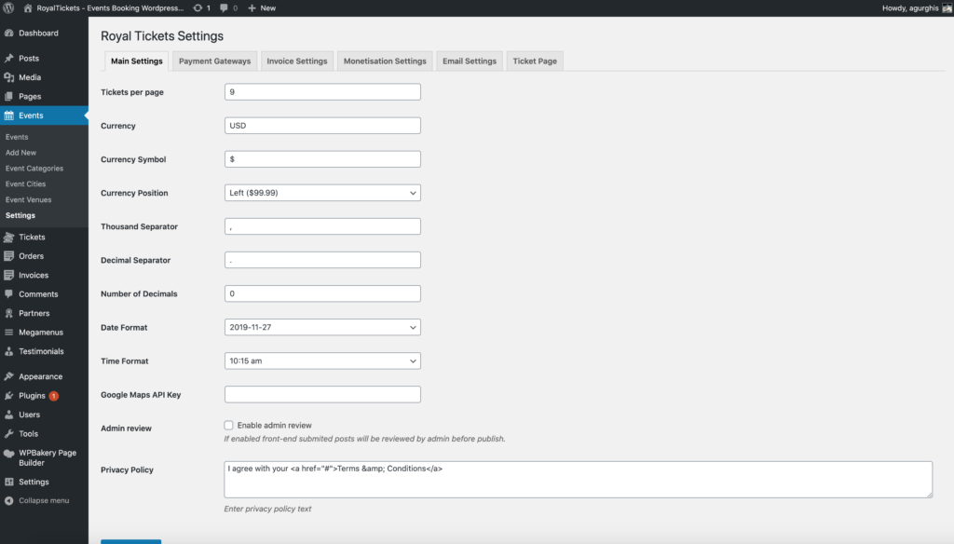Click the plus icon beside New

point(252,7)
